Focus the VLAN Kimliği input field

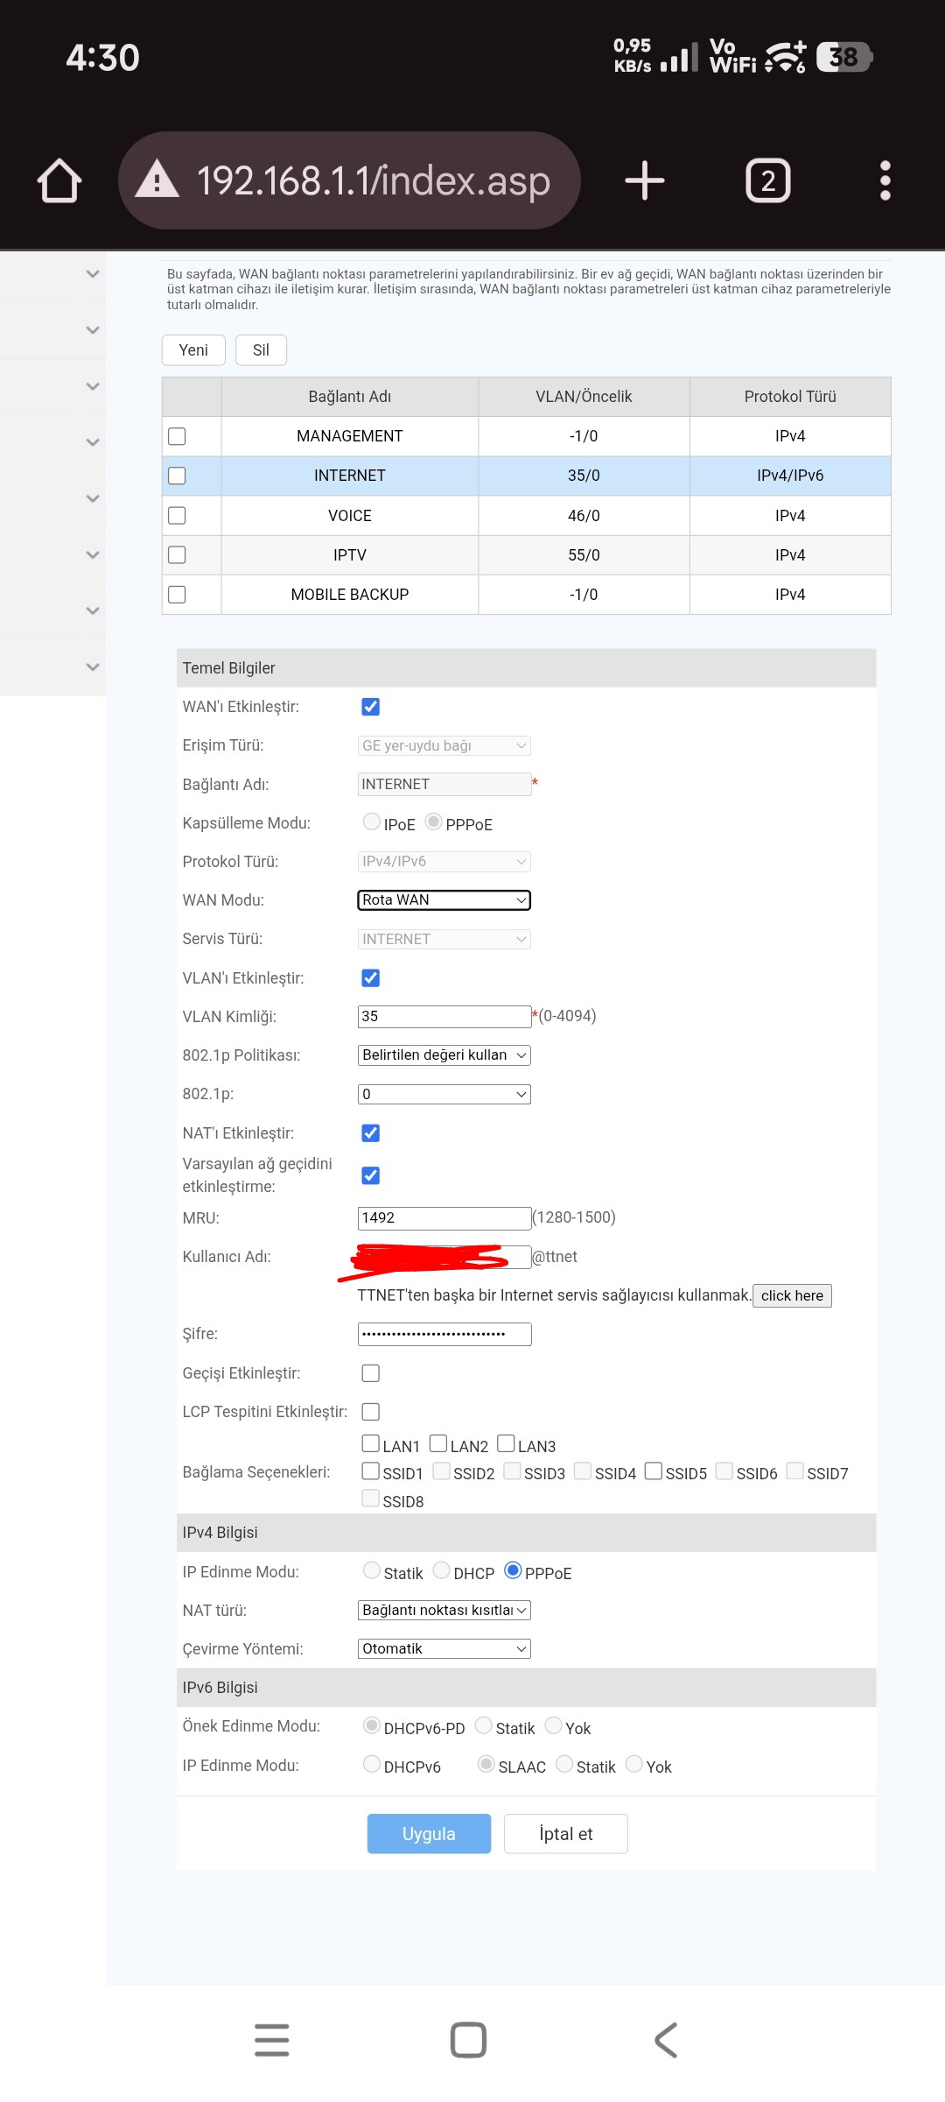[x=444, y=1017]
